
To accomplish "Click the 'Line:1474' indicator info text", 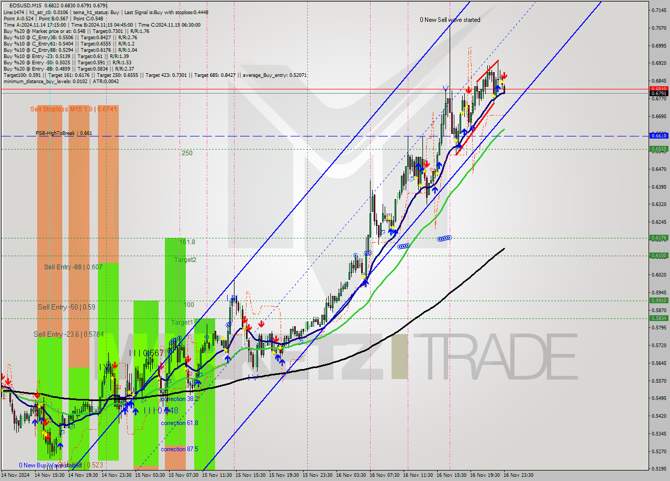I will click(14, 12).
